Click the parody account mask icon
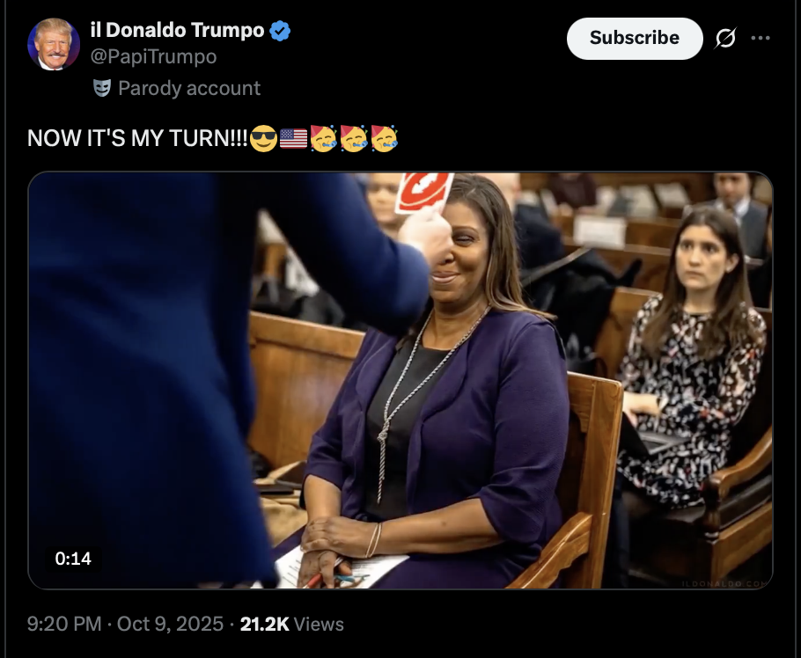The width and height of the screenshot is (801, 658). click(102, 88)
